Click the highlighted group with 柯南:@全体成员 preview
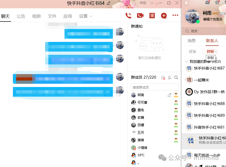 point(204,141)
